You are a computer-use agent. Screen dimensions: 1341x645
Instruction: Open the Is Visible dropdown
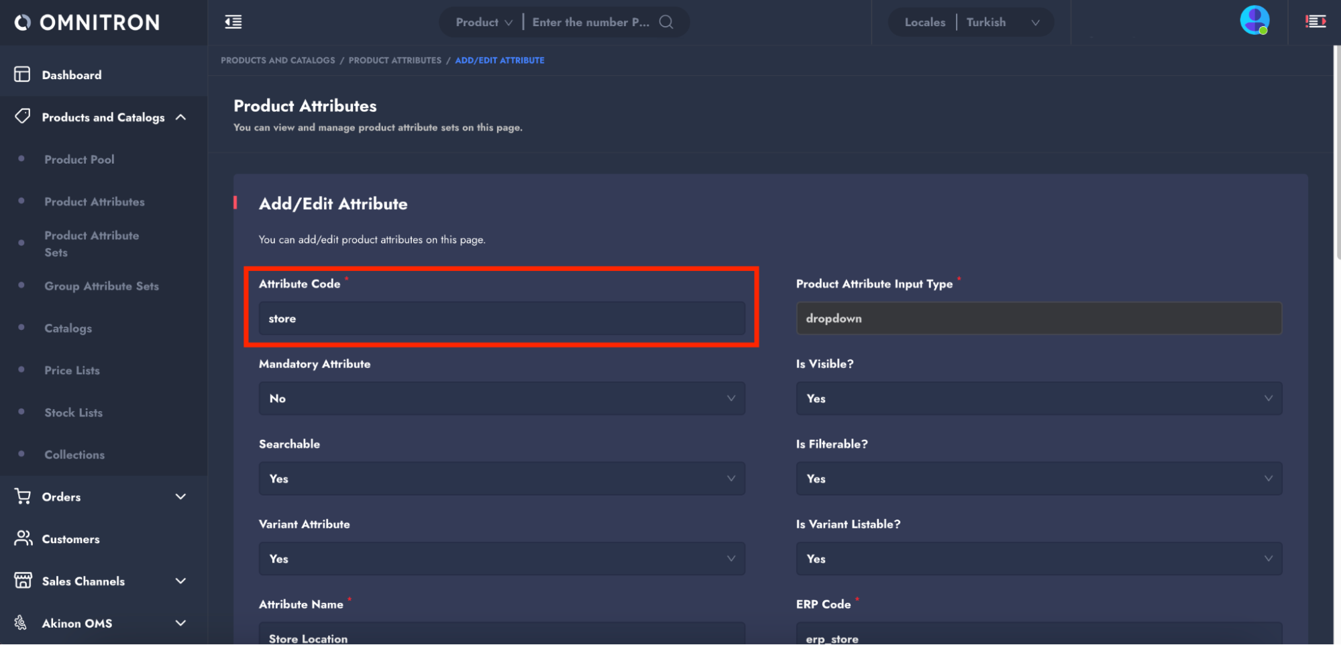[x=1038, y=398]
